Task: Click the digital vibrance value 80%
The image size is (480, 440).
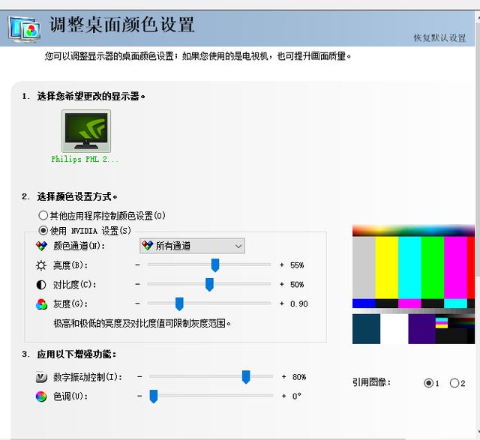Action: point(299,377)
